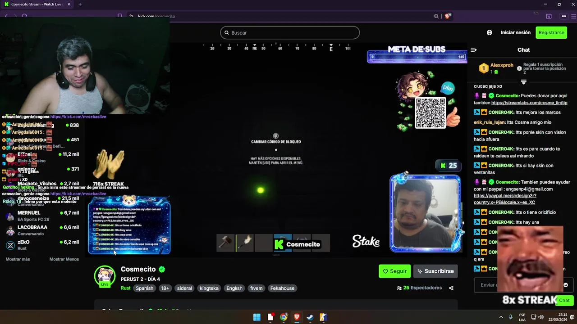The image size is (577, 324).
Task: Click the share stream icon
Action: (451, 288)
